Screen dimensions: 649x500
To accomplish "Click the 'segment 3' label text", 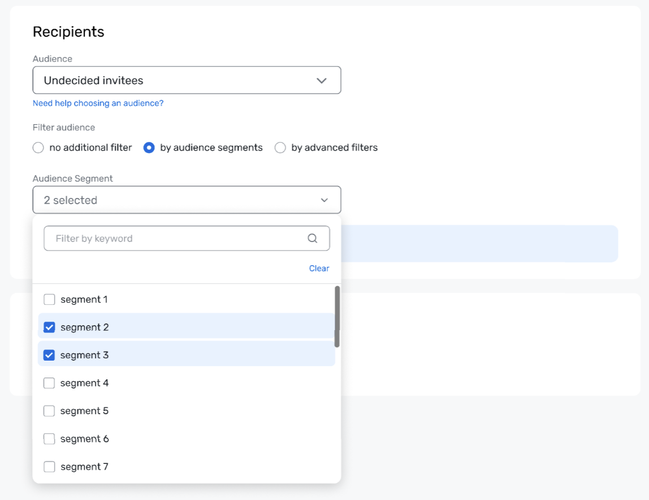I will [84, 355].
